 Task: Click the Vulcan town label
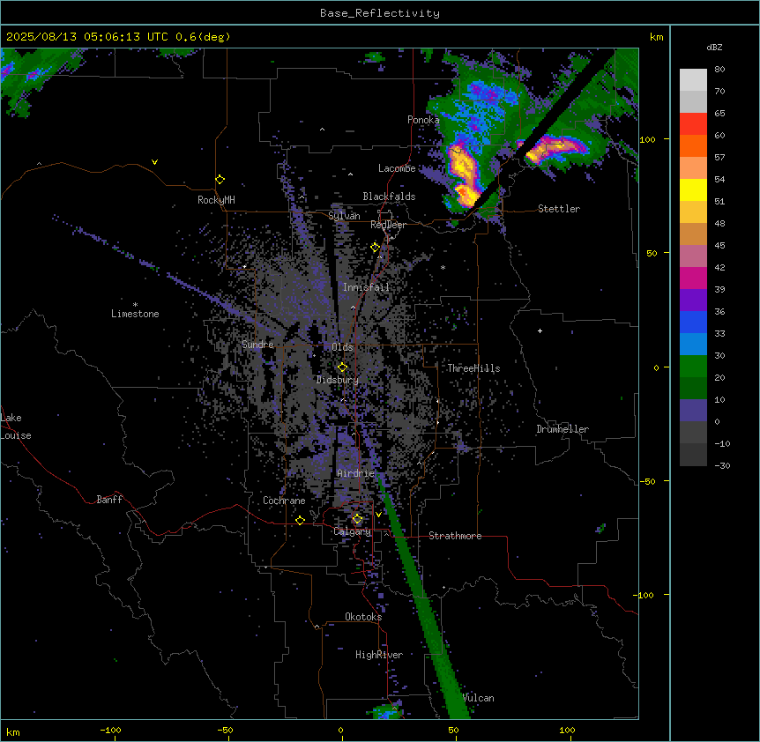(479, 698)
